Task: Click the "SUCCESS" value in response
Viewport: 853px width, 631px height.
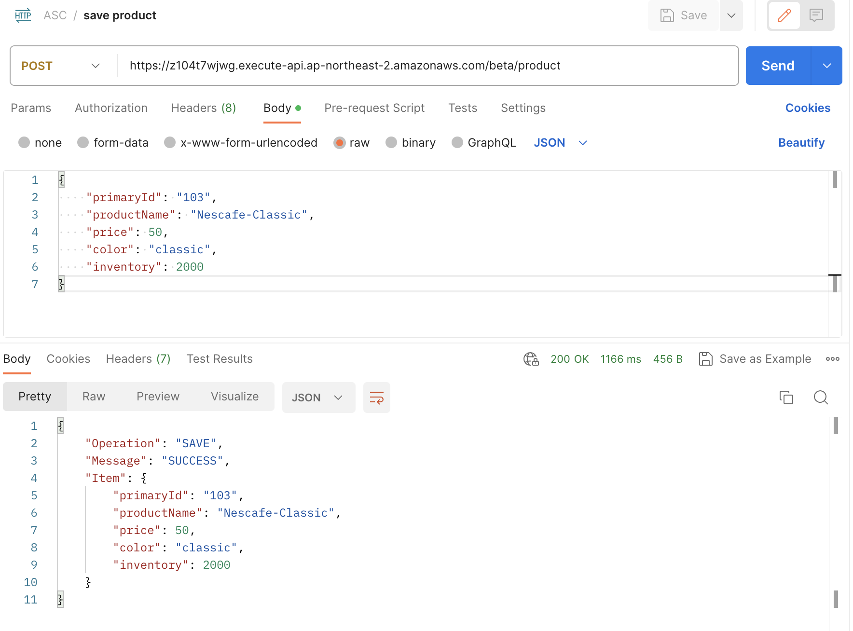Action: point(192,461)
